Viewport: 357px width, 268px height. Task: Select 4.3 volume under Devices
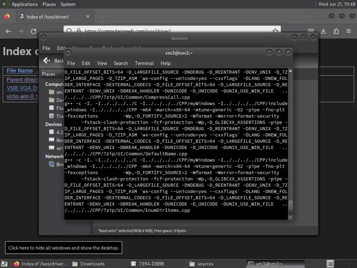coord(56,132)
